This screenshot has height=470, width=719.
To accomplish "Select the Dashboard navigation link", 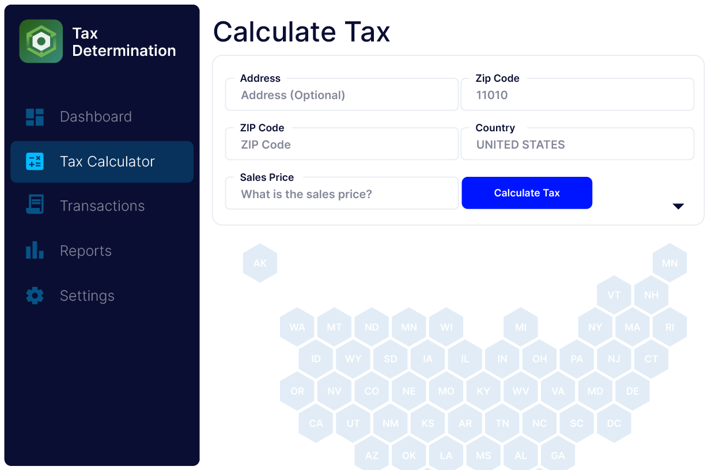I will coord(96,116).
